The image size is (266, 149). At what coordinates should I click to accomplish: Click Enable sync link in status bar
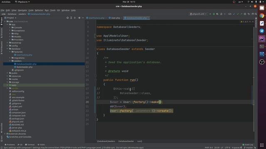tap(109, 148)
